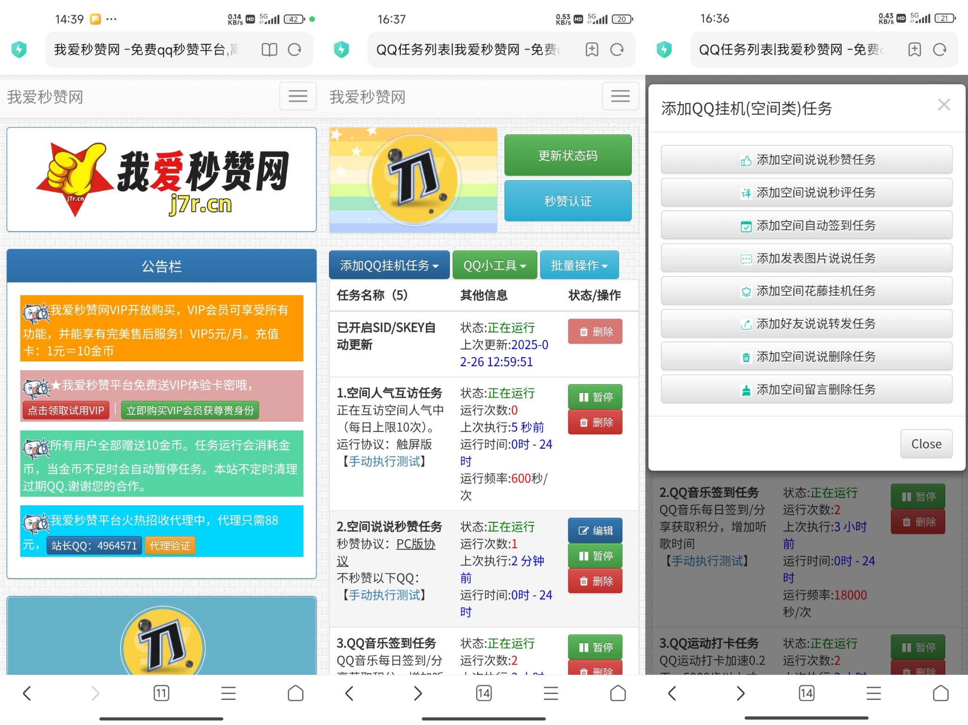The width and height of the screenshot is (968, 725).
Task: Open hamburger menu in left phone site header
Action: click(298, 96)
